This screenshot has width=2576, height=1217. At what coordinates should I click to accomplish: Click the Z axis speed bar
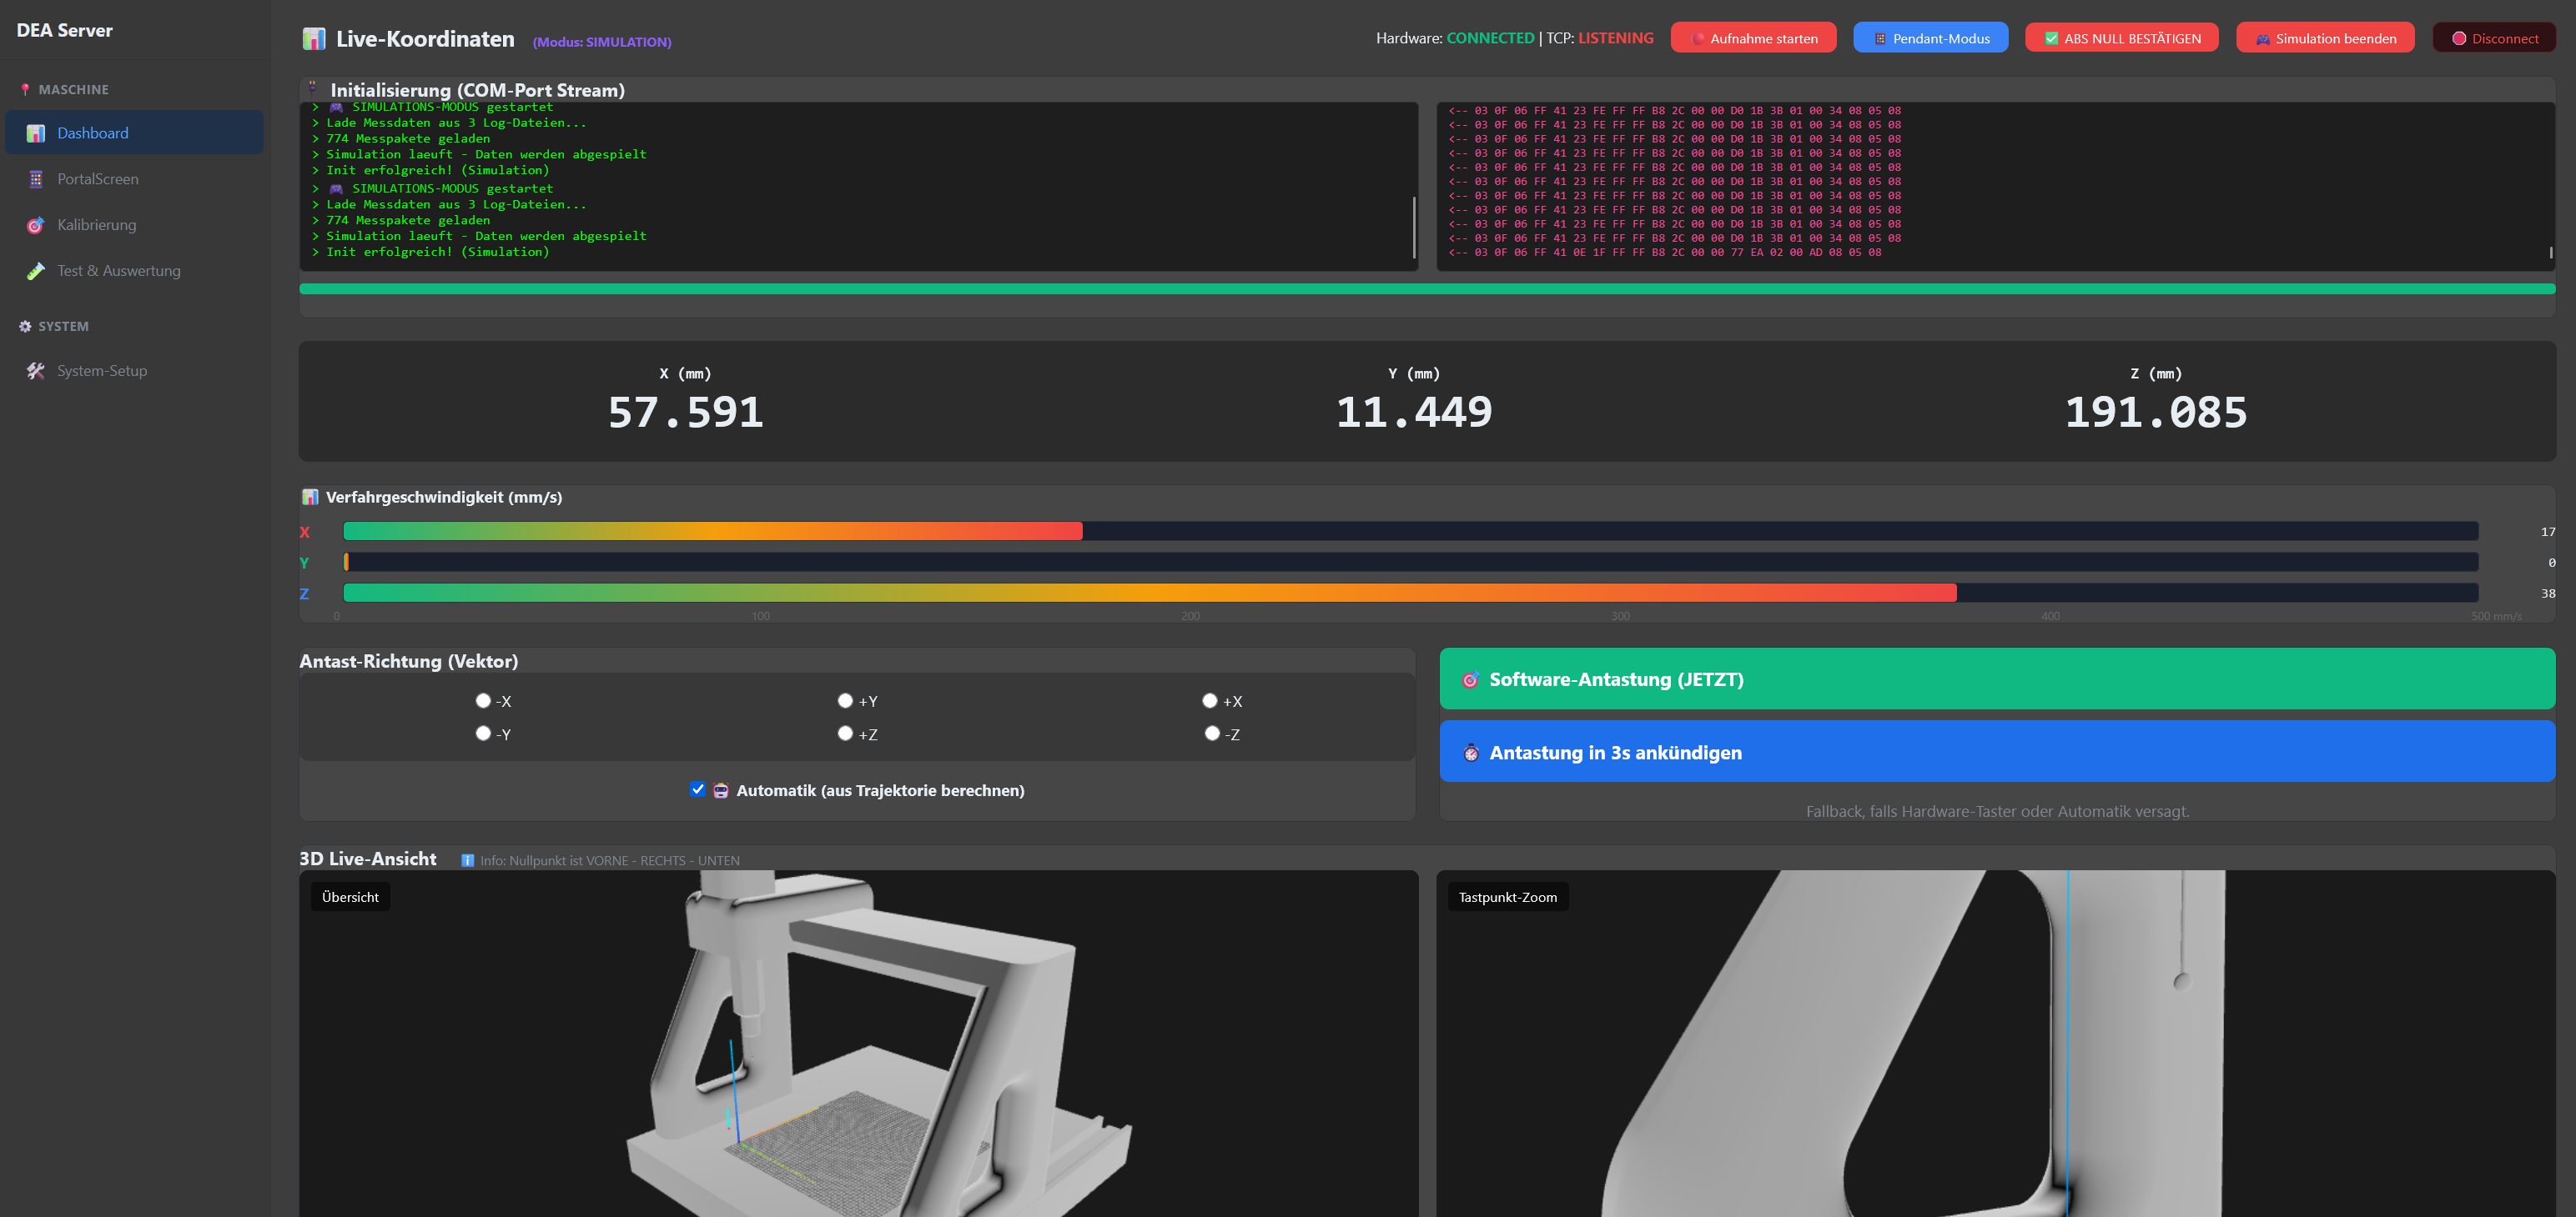pyautogui.click(x=1410, y=593)
